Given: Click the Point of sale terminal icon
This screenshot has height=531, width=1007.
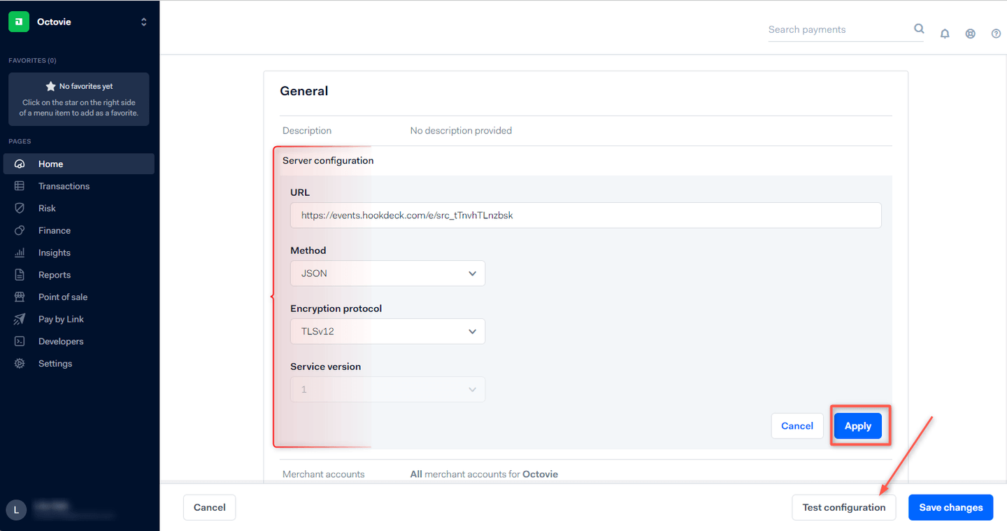Looking at the screenshot, I should (x=20, y=297).
